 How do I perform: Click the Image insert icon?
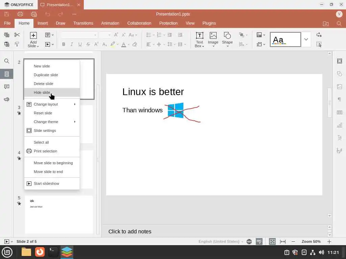point(213,40)
